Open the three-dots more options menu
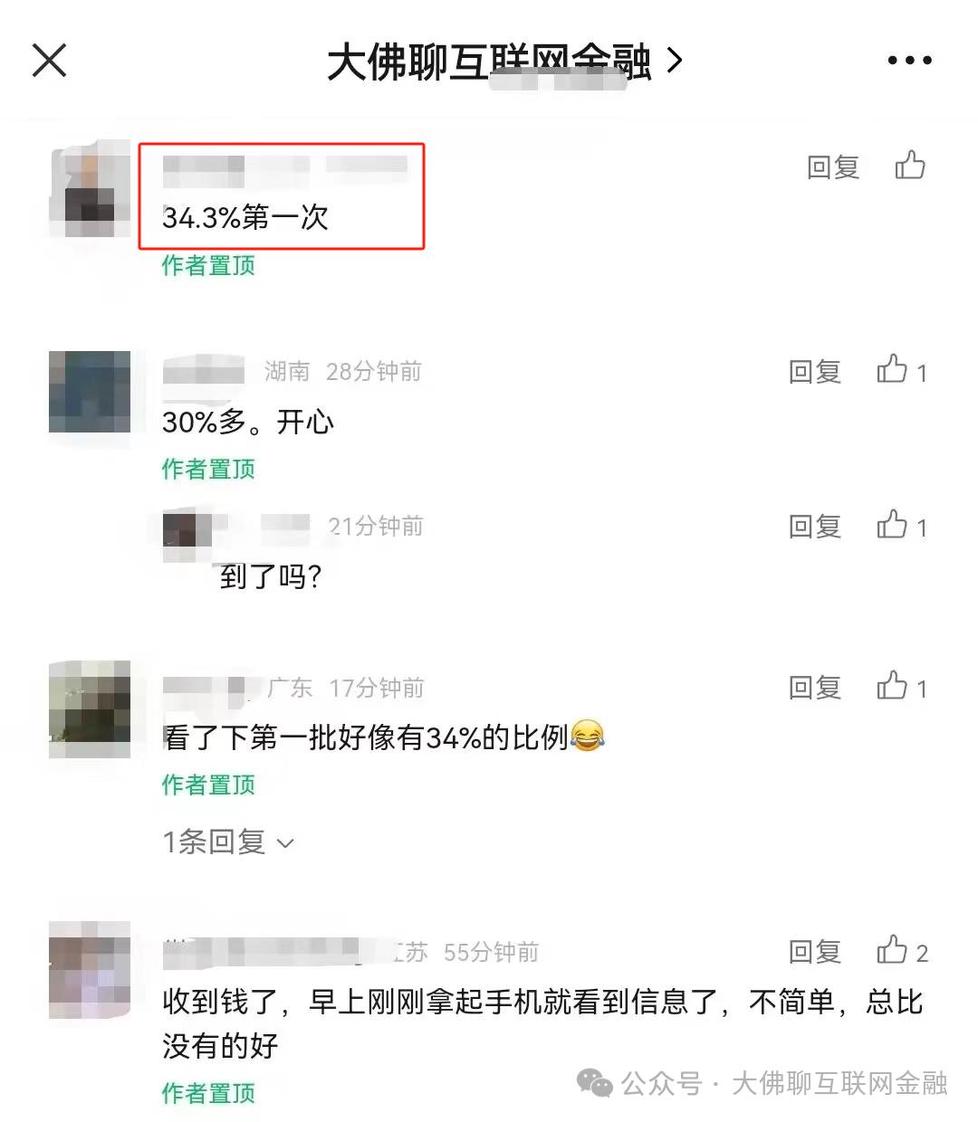978x1122 pixels. point(909,61)
